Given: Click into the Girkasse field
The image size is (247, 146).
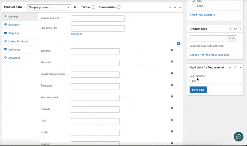Looking at the screenshot, I should point(95,109).
